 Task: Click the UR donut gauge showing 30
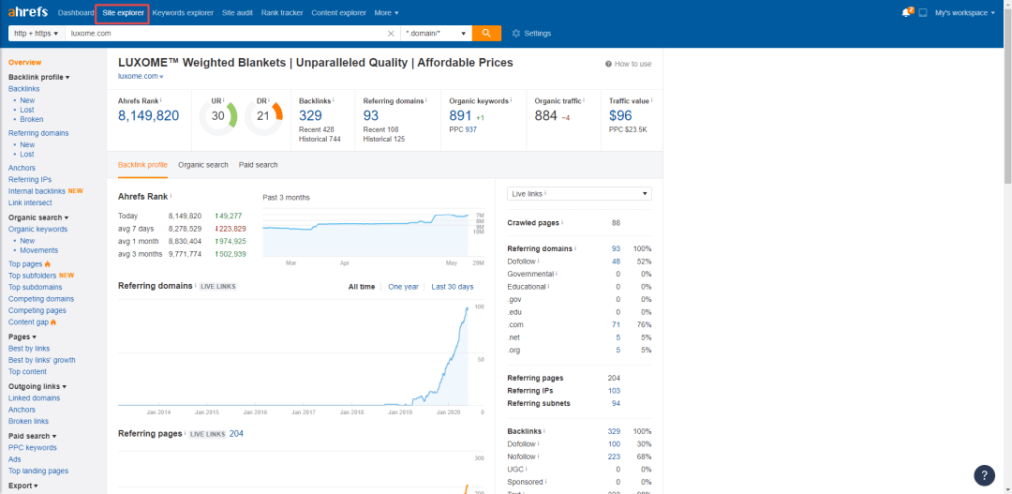[x=217, y=116]
